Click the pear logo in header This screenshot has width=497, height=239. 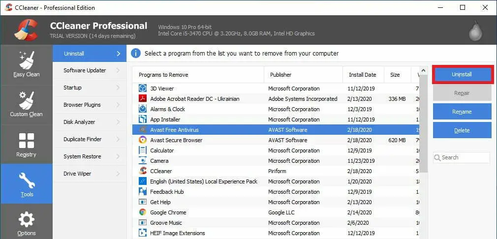pyautogui.click(x=475, y=30)
